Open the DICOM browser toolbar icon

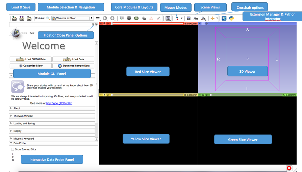coord(22,18)
